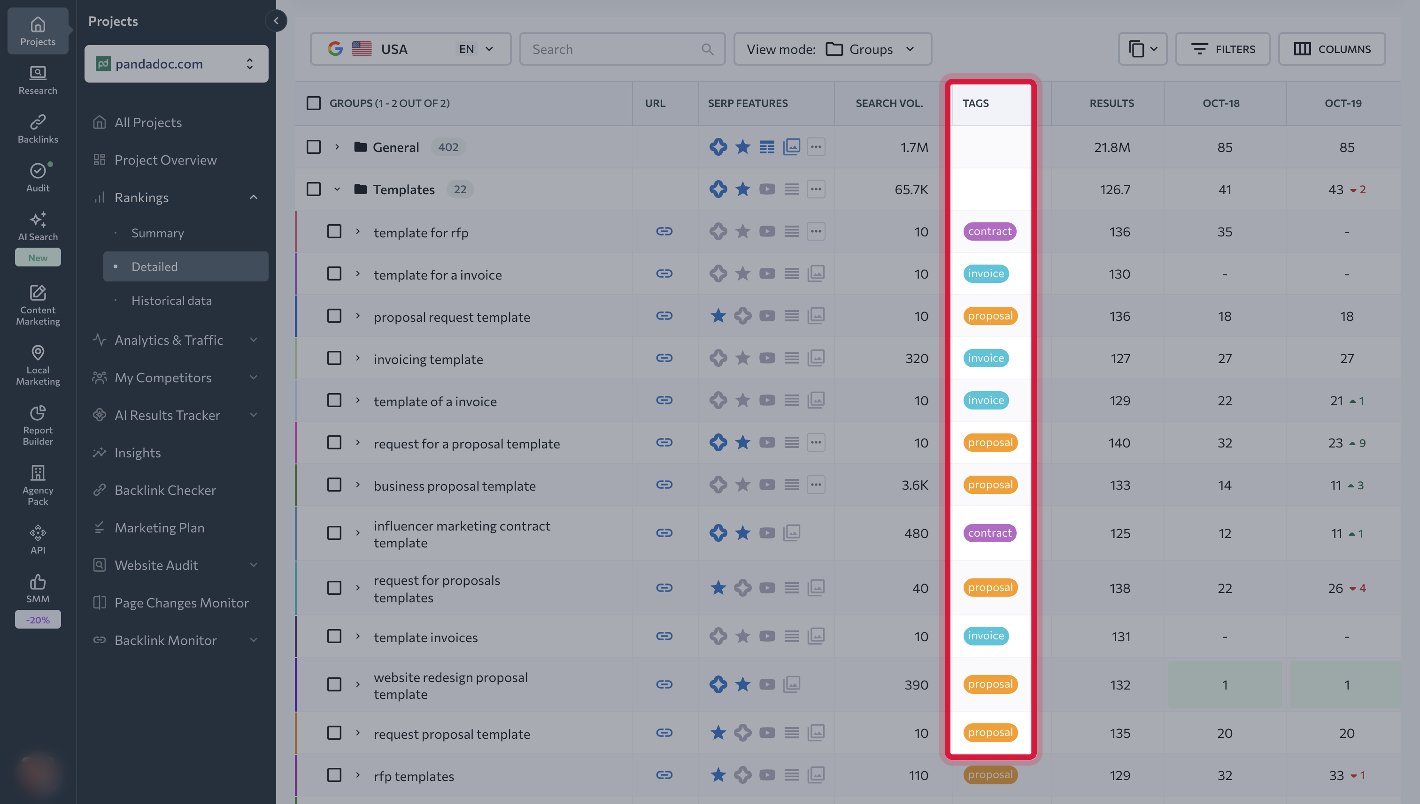This screenshot has width=1420, height=804.
Task: Expand the Analytics & Traffic section
Action: tap(253, 340)
